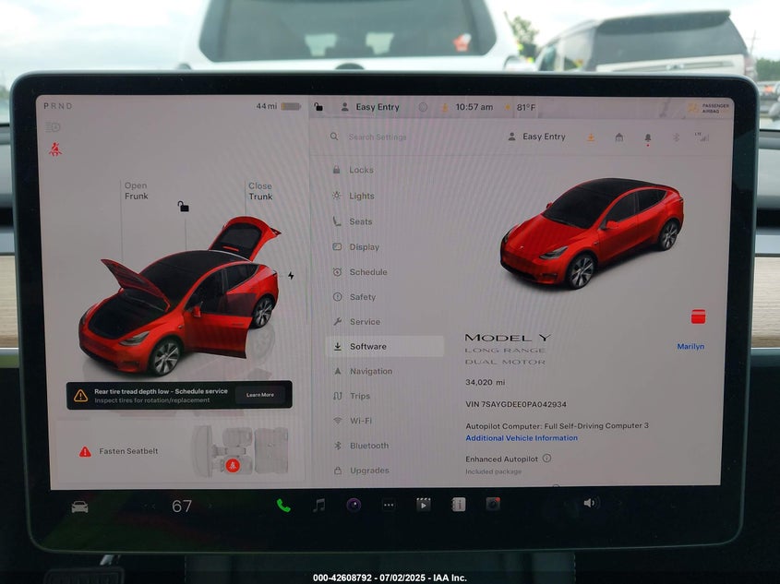The height and width of the screenshot is (584, 780).
Task: Click the volume speaker icon
Action: click(x=590, y=503)
